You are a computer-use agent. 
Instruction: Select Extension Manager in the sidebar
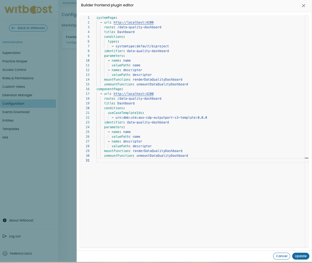coord(17,95)
